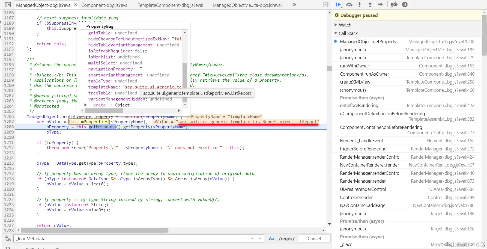
Task: Click scroll-right arrow of code horizontal scrollbar
Action: (323, 230)
